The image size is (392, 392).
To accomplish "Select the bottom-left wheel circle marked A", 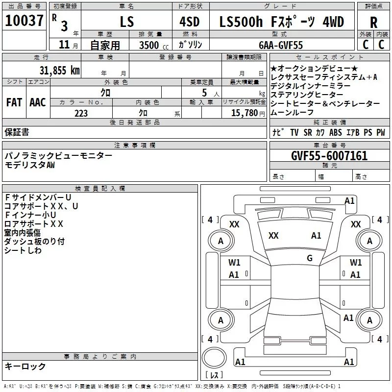I will point(220,320).
